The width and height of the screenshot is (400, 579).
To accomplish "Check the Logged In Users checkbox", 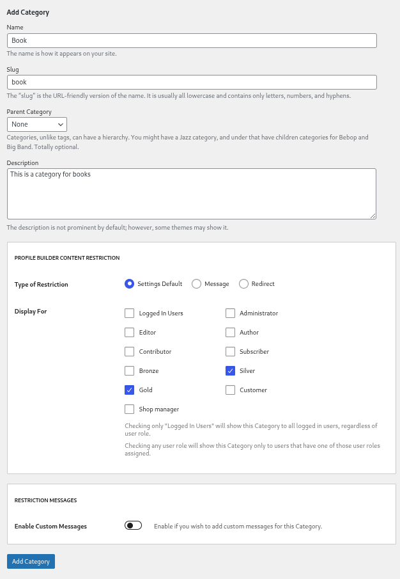I will pos(129,313).
